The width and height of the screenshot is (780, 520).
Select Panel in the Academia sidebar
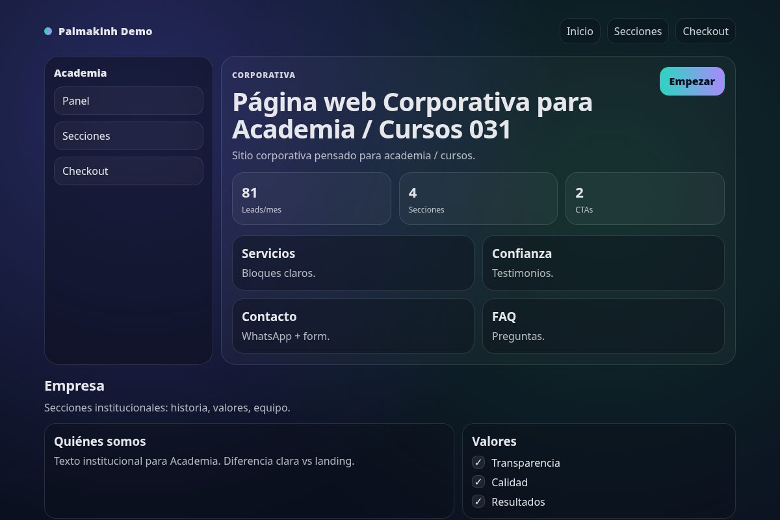pos(128,101)
